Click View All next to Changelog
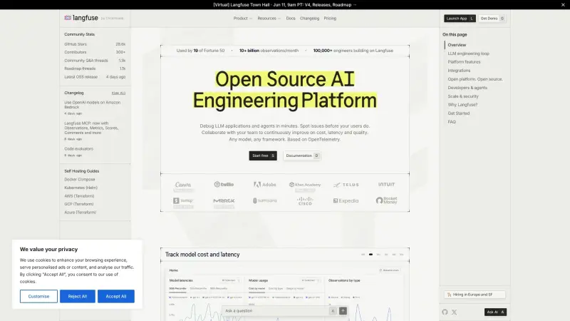 pyautogui.click(x=118, y=93)
